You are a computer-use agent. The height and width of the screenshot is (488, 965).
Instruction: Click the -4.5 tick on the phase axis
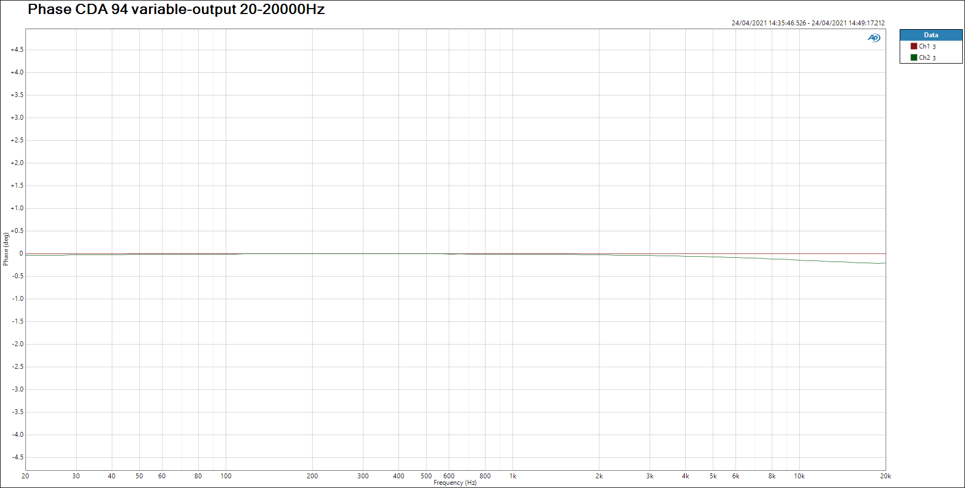pyautogui.click(x=17, y=457)
